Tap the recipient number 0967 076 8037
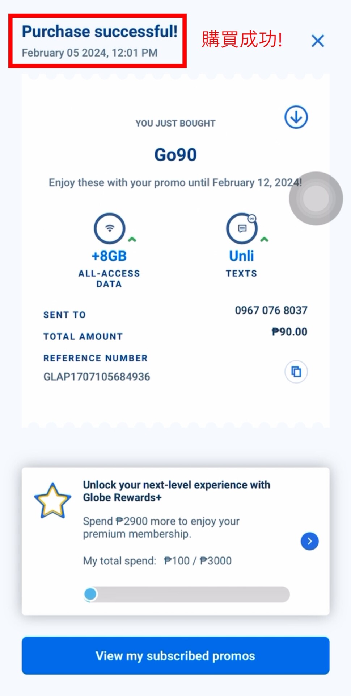The image size is (351, 696). [x=271, y=310]
